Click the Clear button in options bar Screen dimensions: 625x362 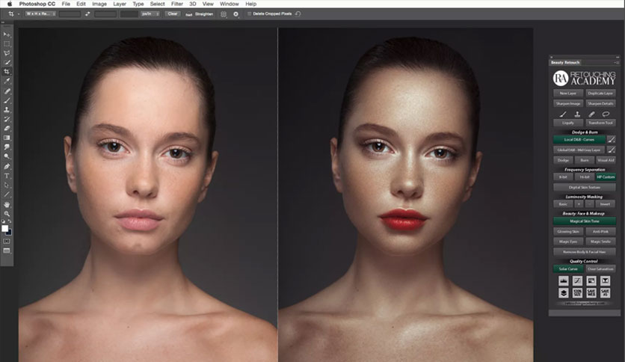coord(173,14)
